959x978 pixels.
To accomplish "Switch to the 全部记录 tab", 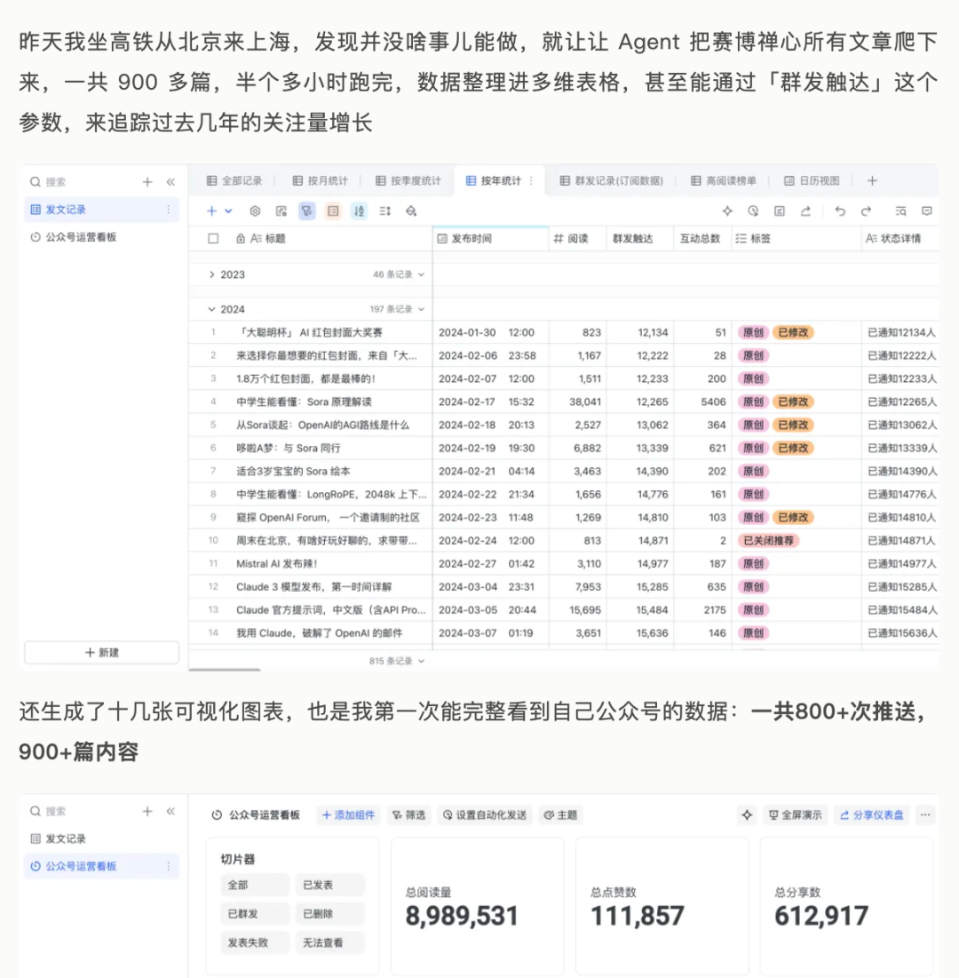I will click(x=234, y=181).
